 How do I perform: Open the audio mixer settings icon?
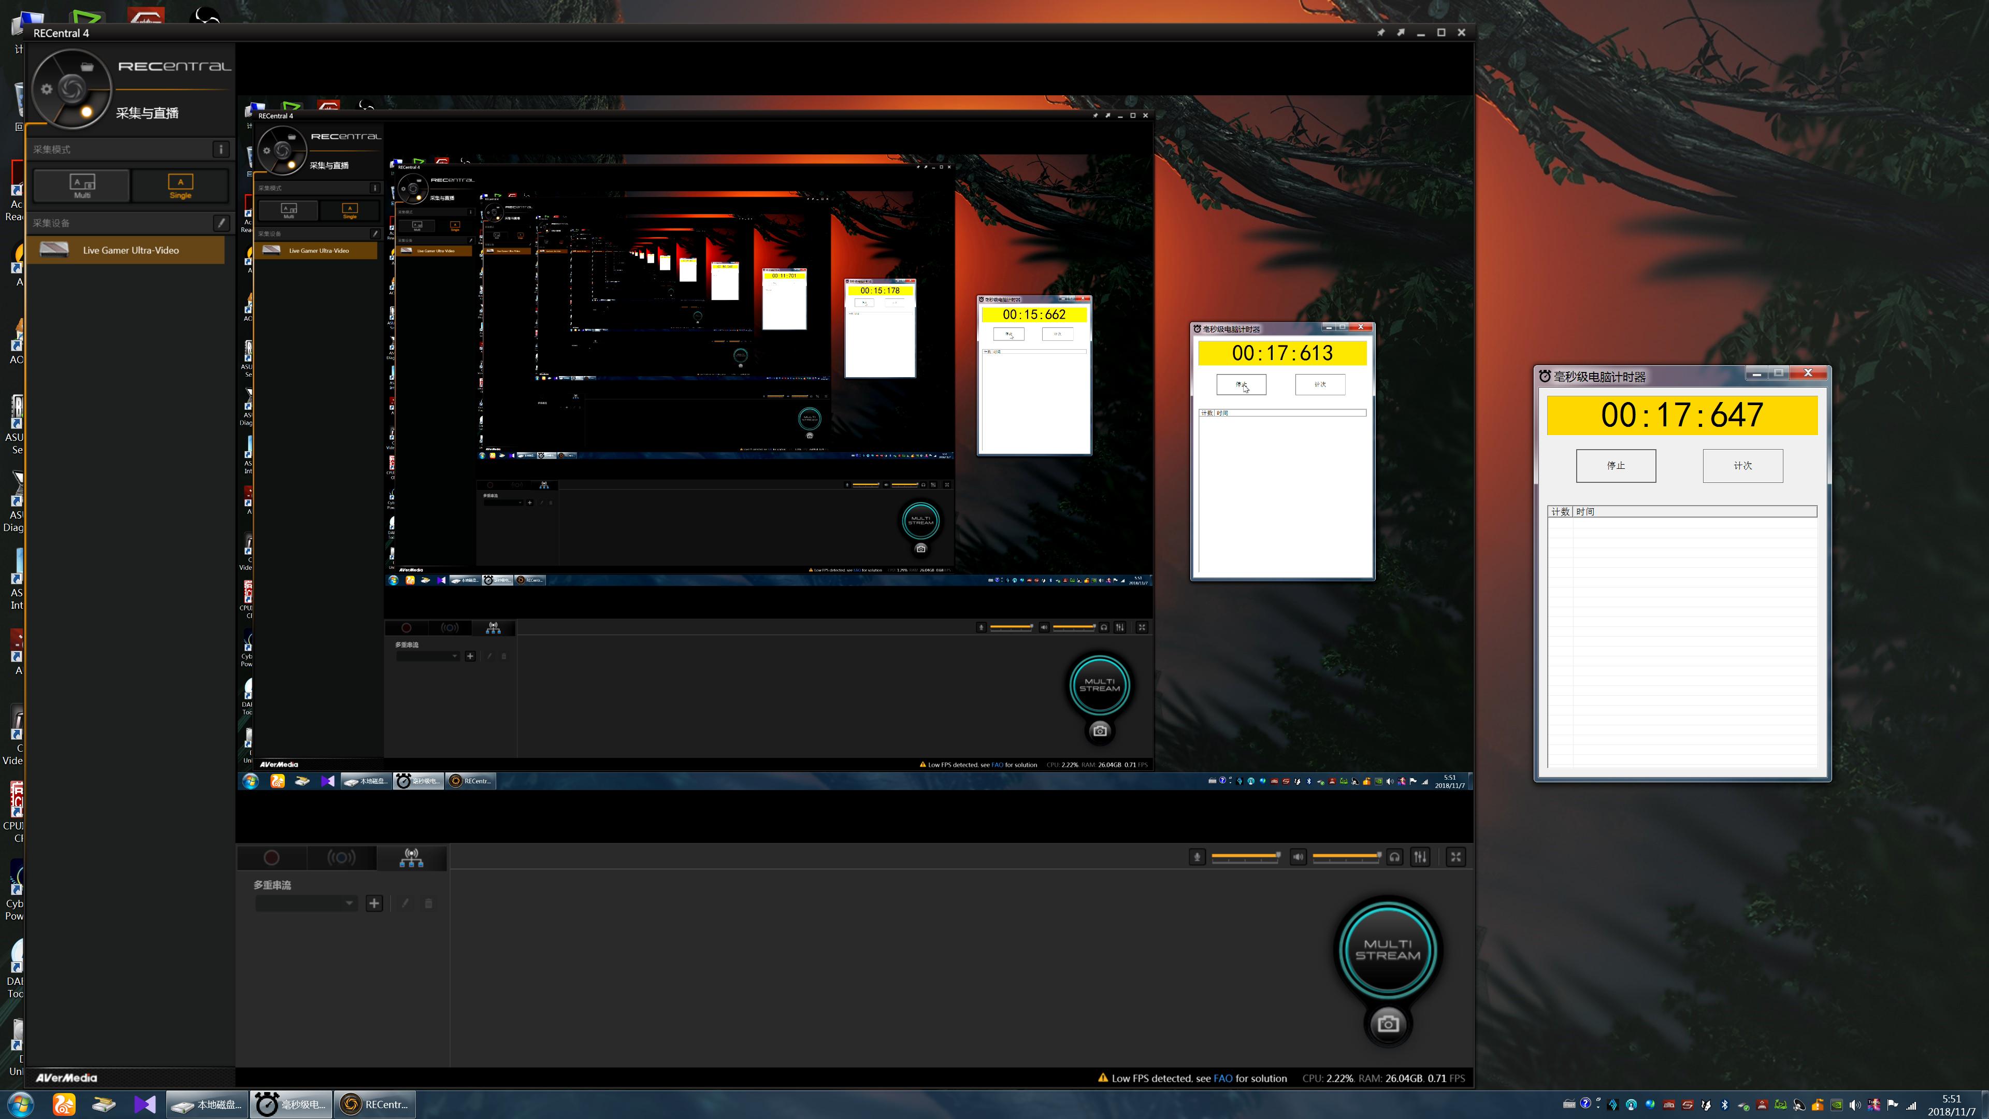[x=1420, y=857]
